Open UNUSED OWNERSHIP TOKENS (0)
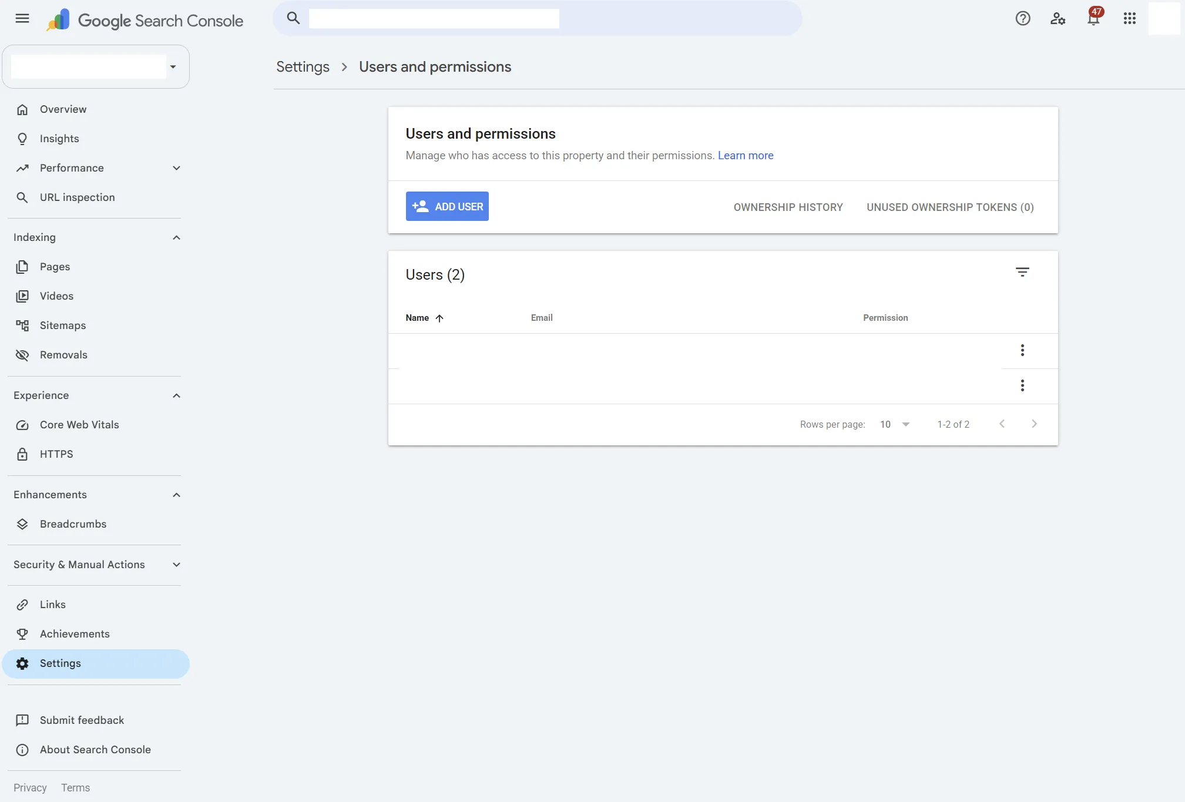The width and height of the screenshot is (1185, 802). click(950, 207)
